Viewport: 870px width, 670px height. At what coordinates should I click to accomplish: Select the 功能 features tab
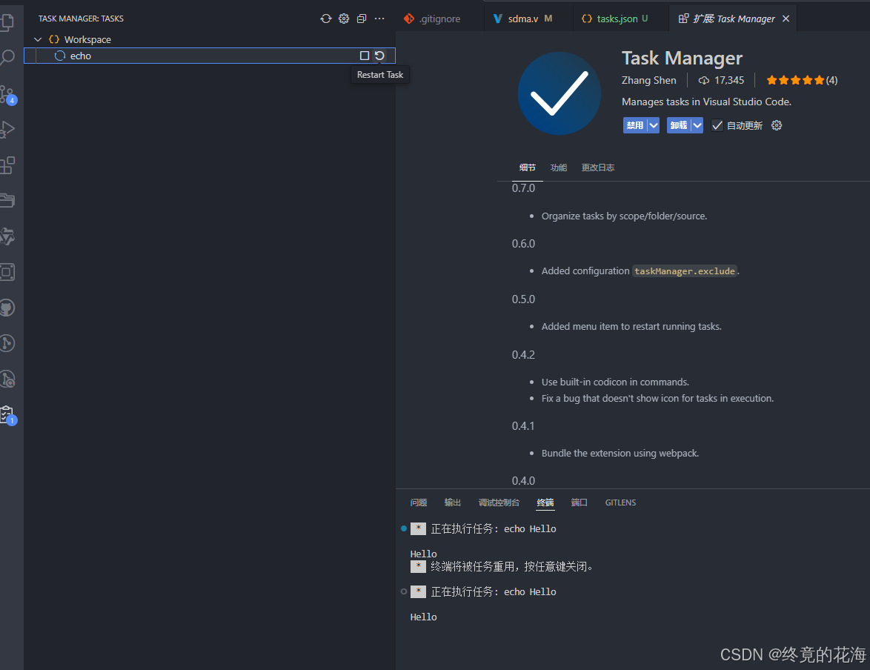[558, 167]
